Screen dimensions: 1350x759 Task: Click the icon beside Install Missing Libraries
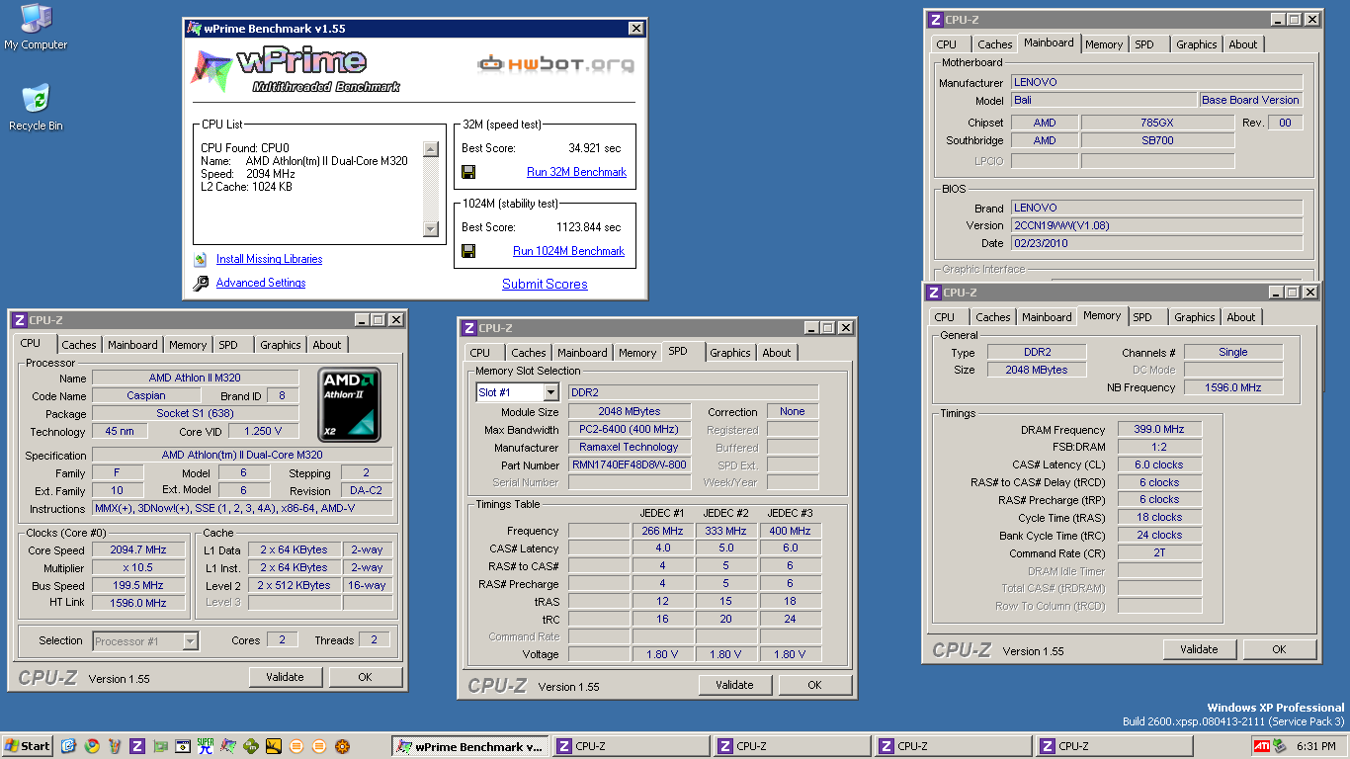(201, 260)
